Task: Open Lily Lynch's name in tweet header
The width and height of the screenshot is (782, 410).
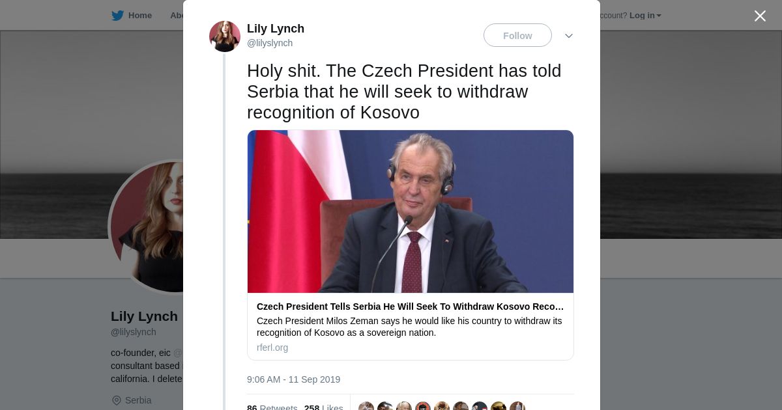Action: (x=276, y=29)
